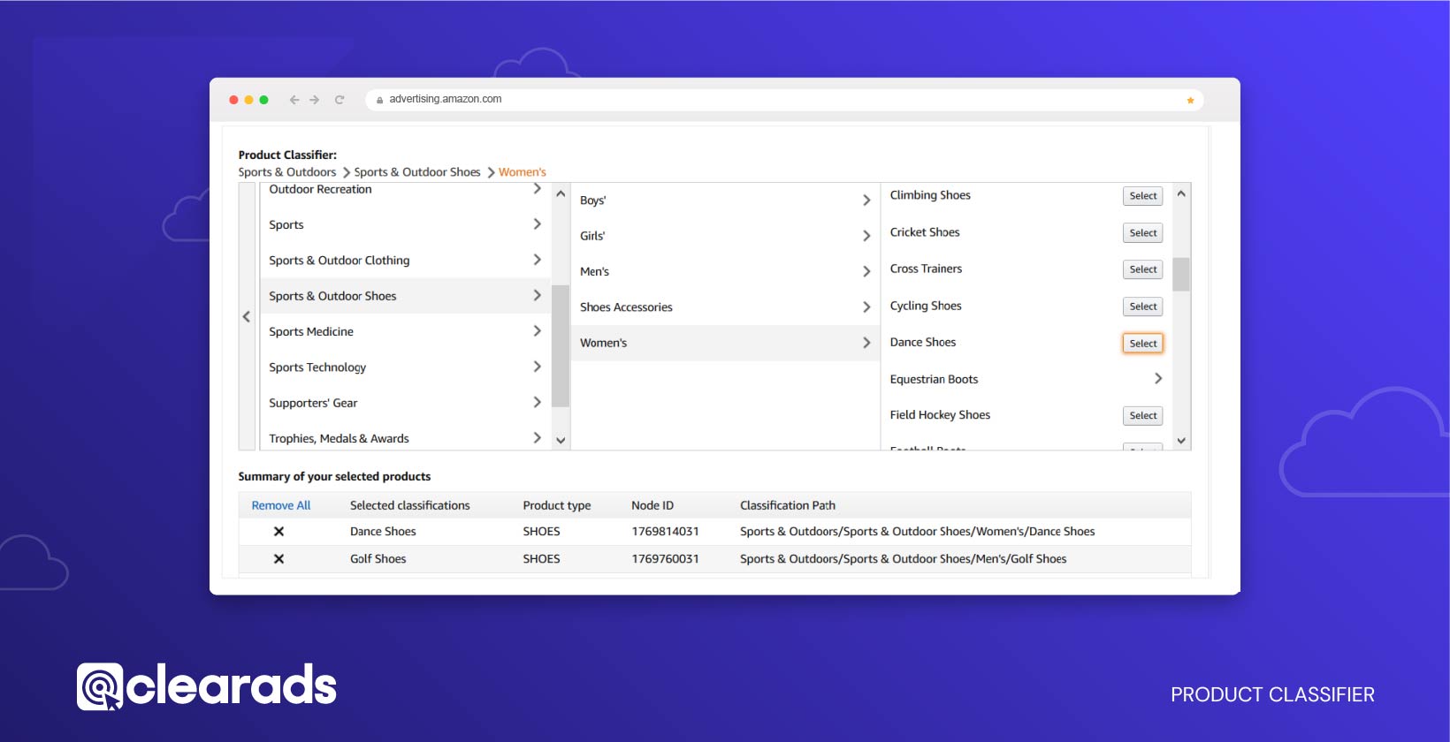Click Remove All link
1450x742 pixels.
[281, 505]
